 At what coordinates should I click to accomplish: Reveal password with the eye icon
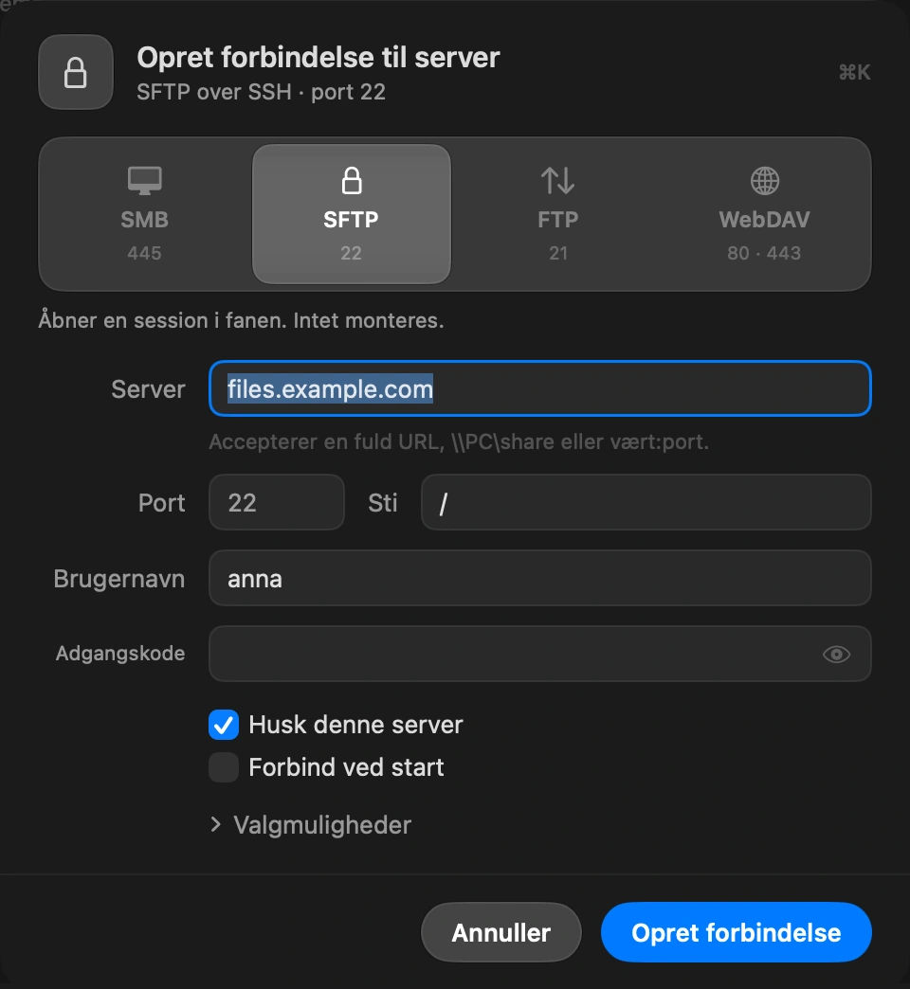[836, 655]
